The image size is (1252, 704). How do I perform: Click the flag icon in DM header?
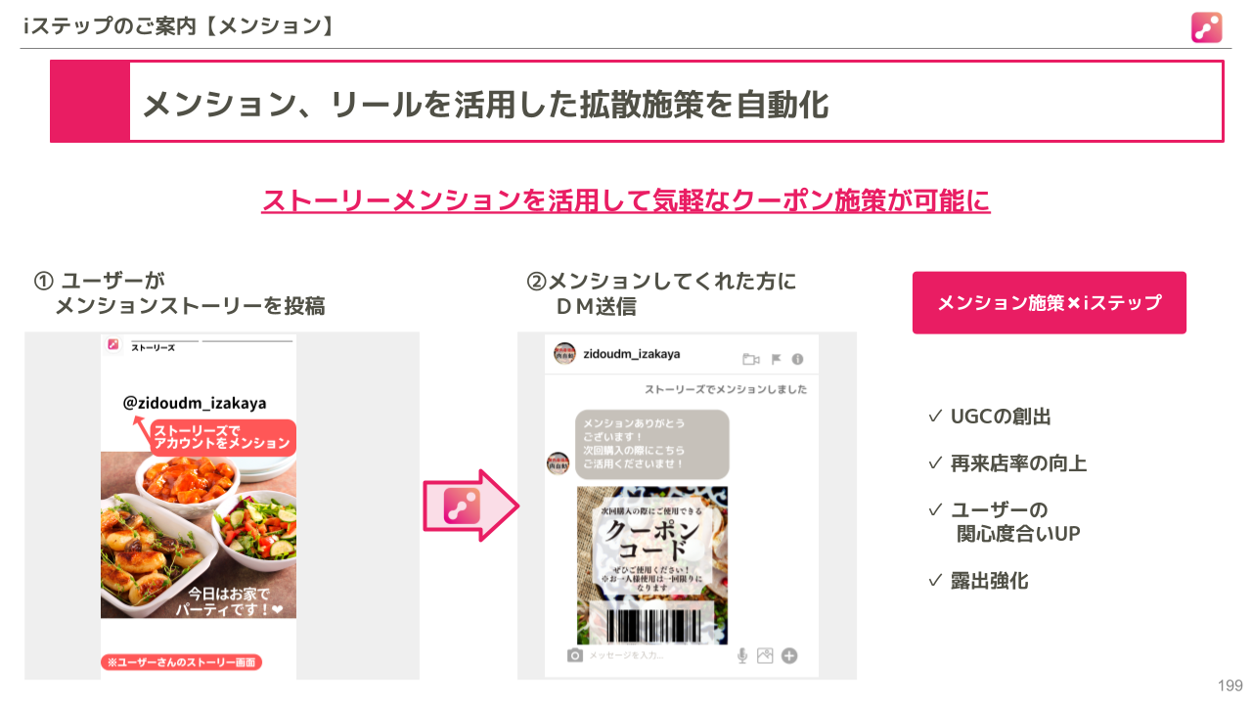(777, 359)
